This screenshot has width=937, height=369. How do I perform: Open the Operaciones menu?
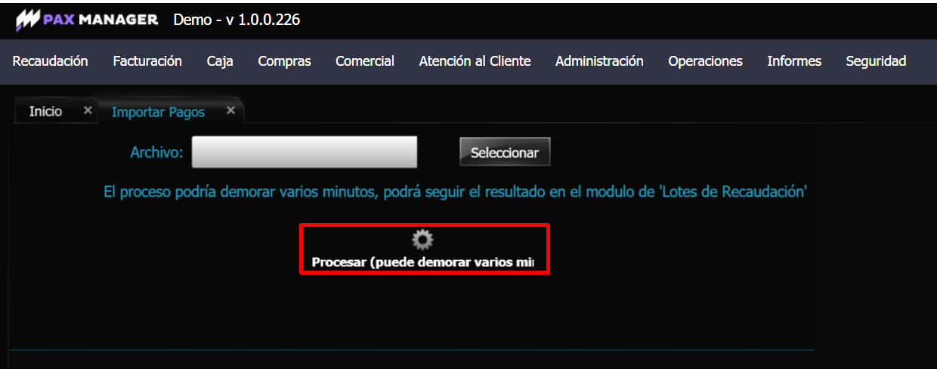[705, 61]
